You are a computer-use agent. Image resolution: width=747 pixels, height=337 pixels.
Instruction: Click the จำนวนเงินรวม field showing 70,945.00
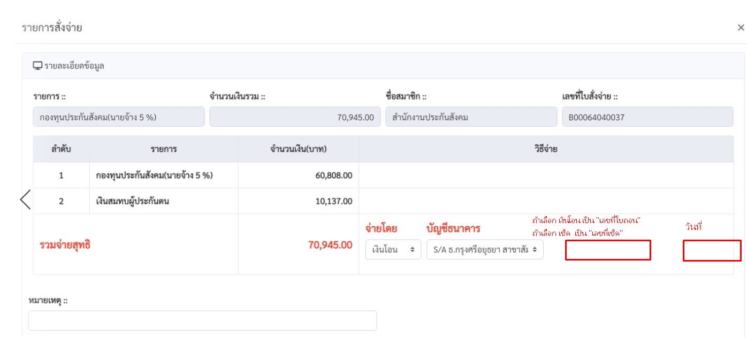click(295, 117)
